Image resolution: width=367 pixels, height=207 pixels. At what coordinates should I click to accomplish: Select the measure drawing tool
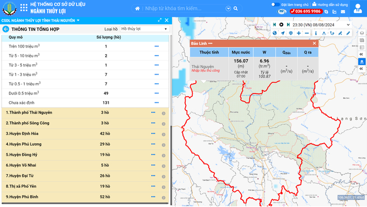pos(340,34)
